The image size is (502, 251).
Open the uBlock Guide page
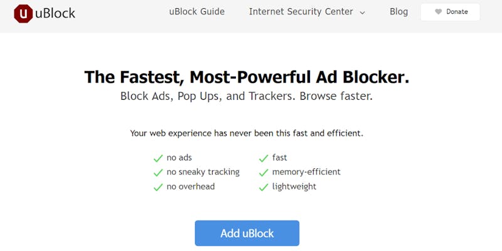(197, 12)
